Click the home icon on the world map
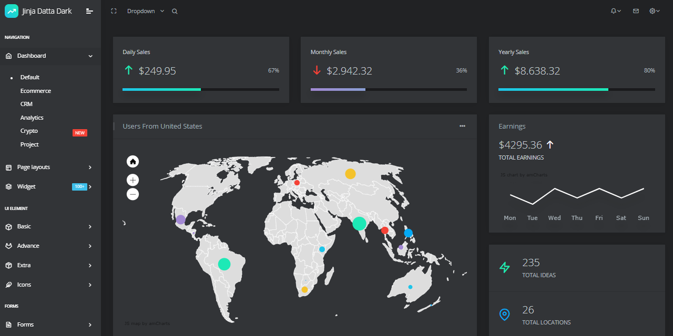Image resolution: width=673 pixels, height=336 pixels. tap(132, 161)
